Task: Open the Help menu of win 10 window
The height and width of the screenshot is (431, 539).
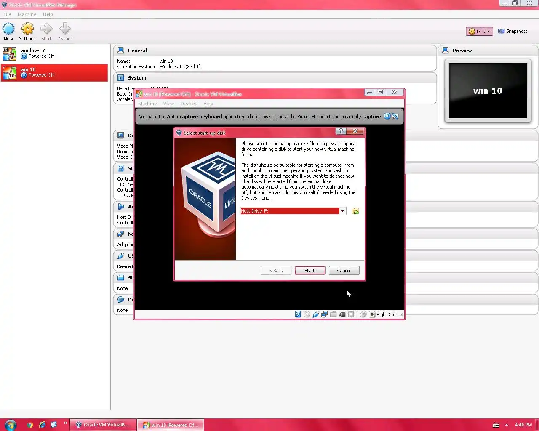Action: coord(208,104)
